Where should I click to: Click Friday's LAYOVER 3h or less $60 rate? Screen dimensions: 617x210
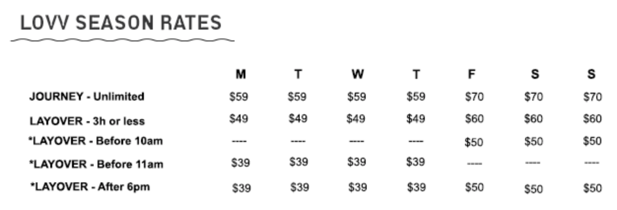[x=474, y=119]
